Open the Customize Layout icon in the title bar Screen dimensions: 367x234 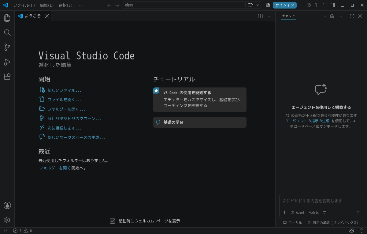(x=309, y=5)
